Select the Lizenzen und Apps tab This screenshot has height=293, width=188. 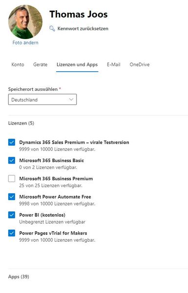point(77,64)
